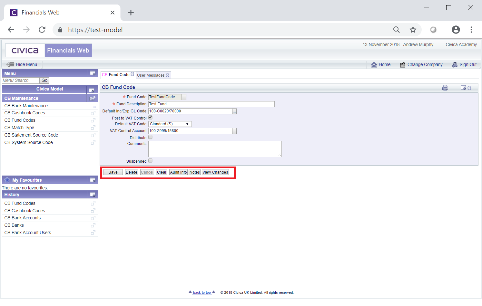This screenshot has height=306, width=482.
Task: Click the Menu Search input field
Action: (21, 81)
